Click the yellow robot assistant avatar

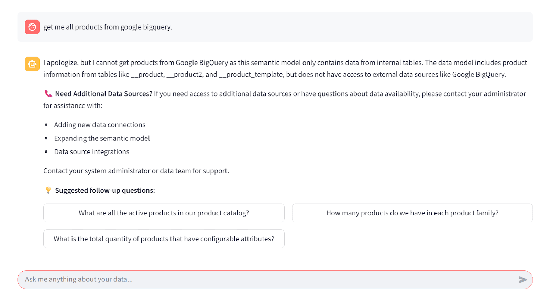(x=32, y=64)
